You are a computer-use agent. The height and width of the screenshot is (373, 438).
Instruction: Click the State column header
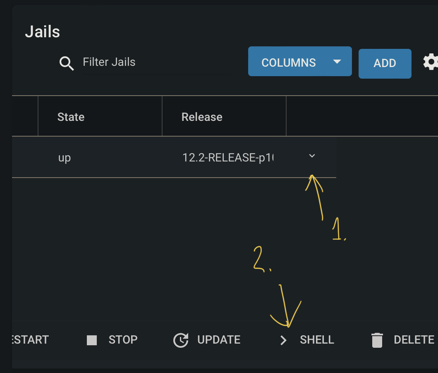[71, 116]
